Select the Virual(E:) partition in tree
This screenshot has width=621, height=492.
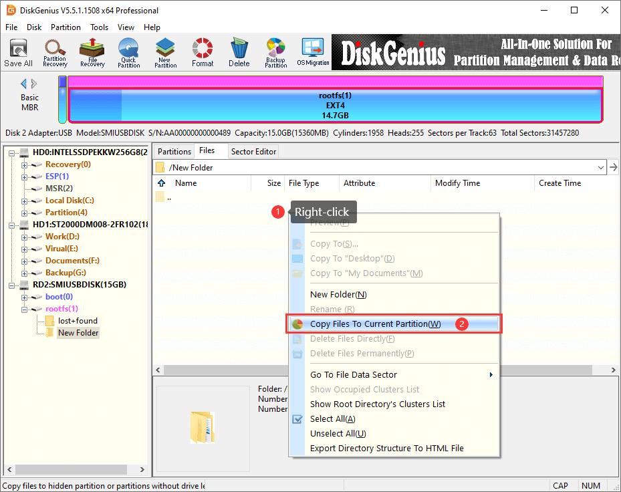click(61, 249)
